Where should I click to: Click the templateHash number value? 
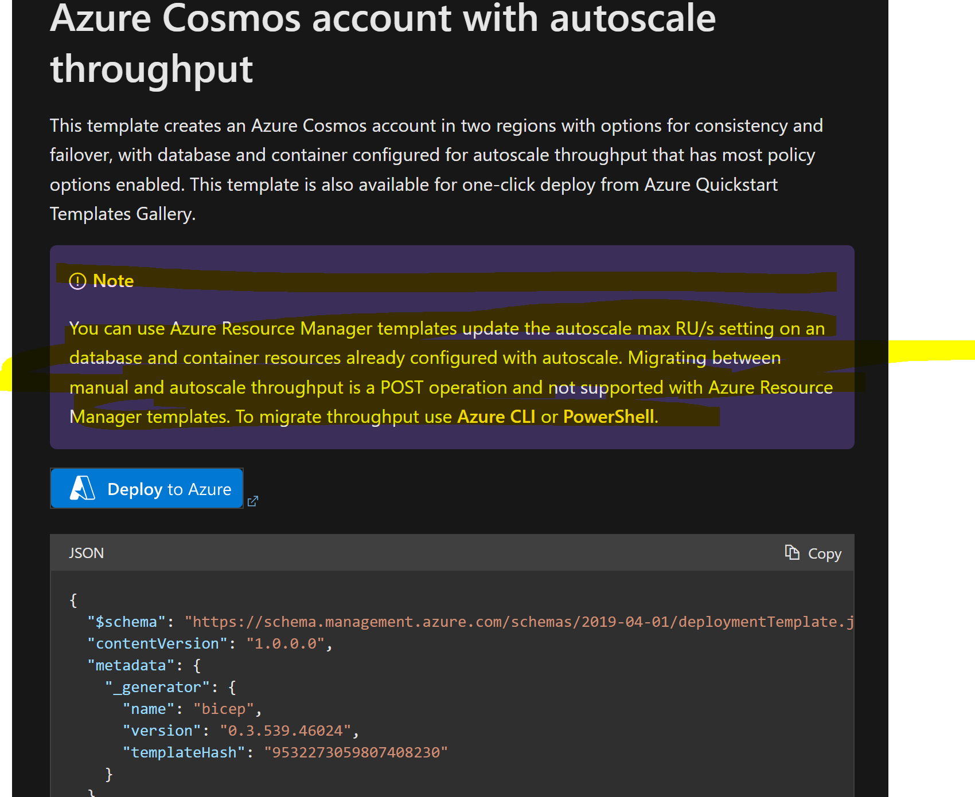tap(356, 752)
